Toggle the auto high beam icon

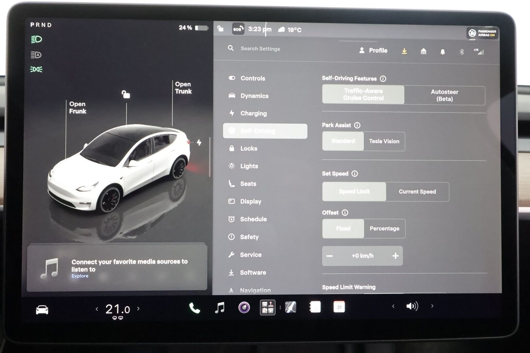click(x=36, y=55)
